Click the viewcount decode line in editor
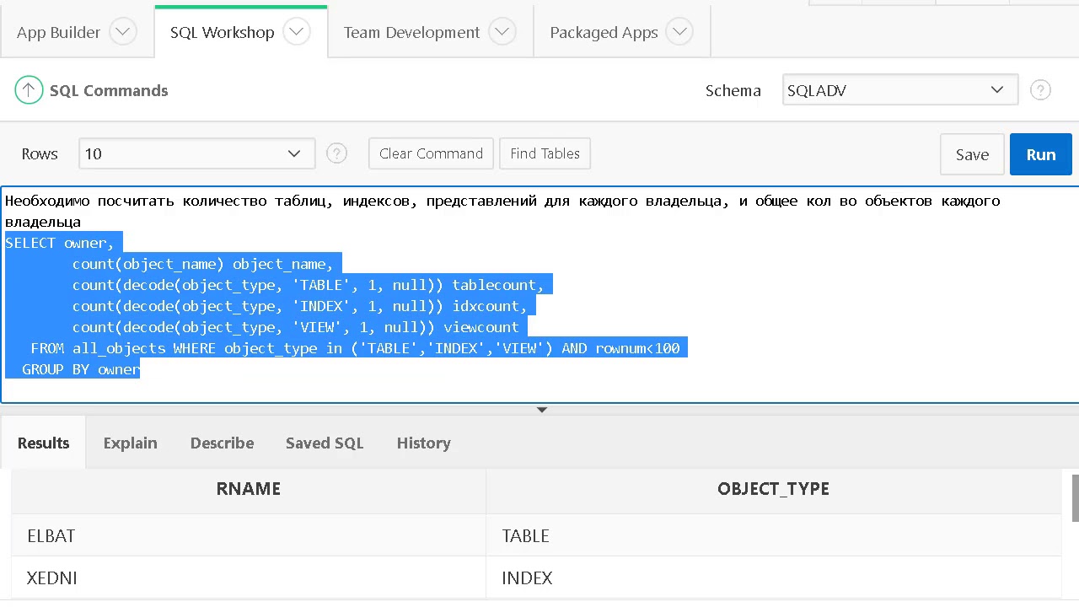The width and height of the screenshot is (1079, 607). click(x=295, y=327)
